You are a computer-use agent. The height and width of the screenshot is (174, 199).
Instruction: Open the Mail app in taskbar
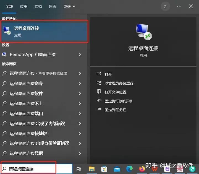117,169
